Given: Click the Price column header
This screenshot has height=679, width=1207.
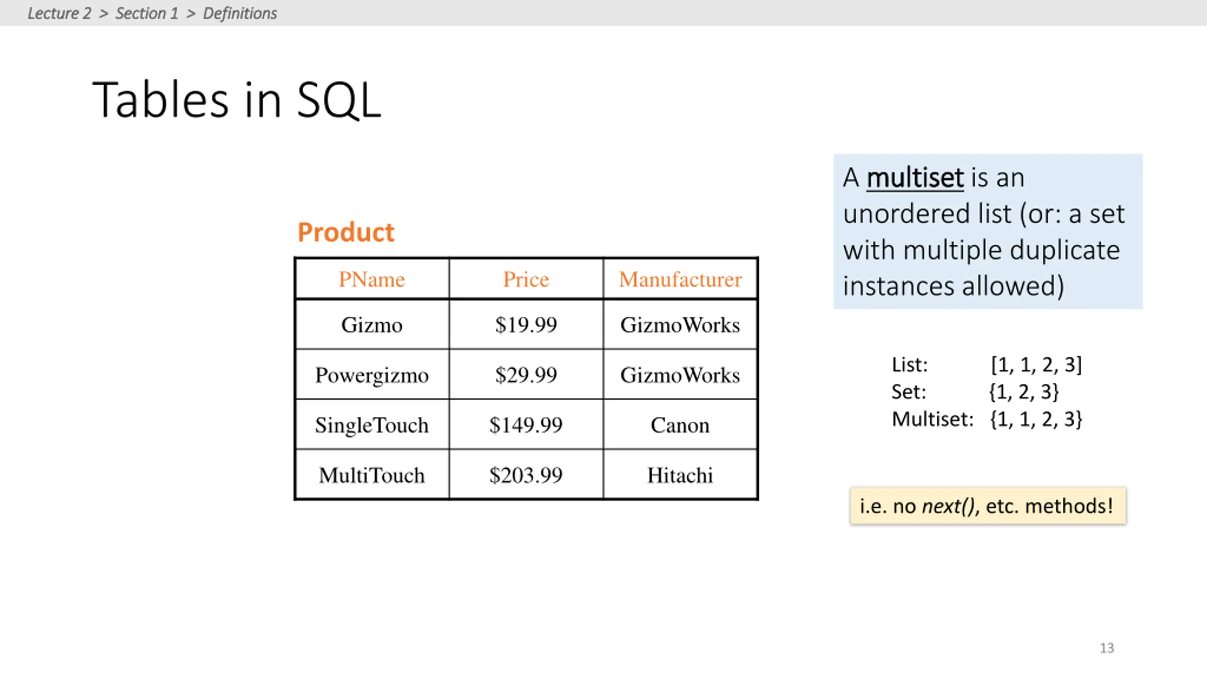Looking at the screenshot, I should [x=526, y=279].
